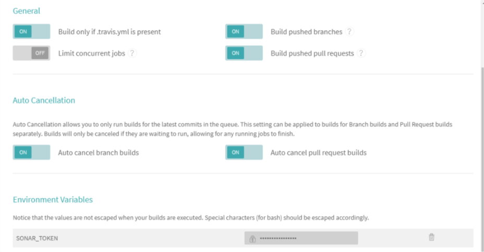Click the Environment Variables heading
This screenshot has width=484, height=252.
(x=53, y=199)
